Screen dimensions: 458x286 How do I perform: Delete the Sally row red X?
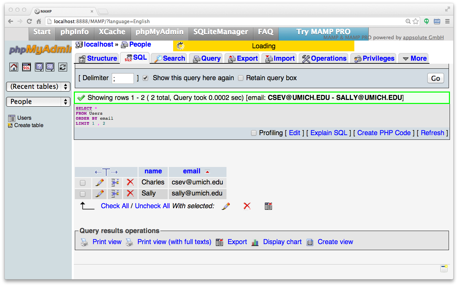click(130, 193)
